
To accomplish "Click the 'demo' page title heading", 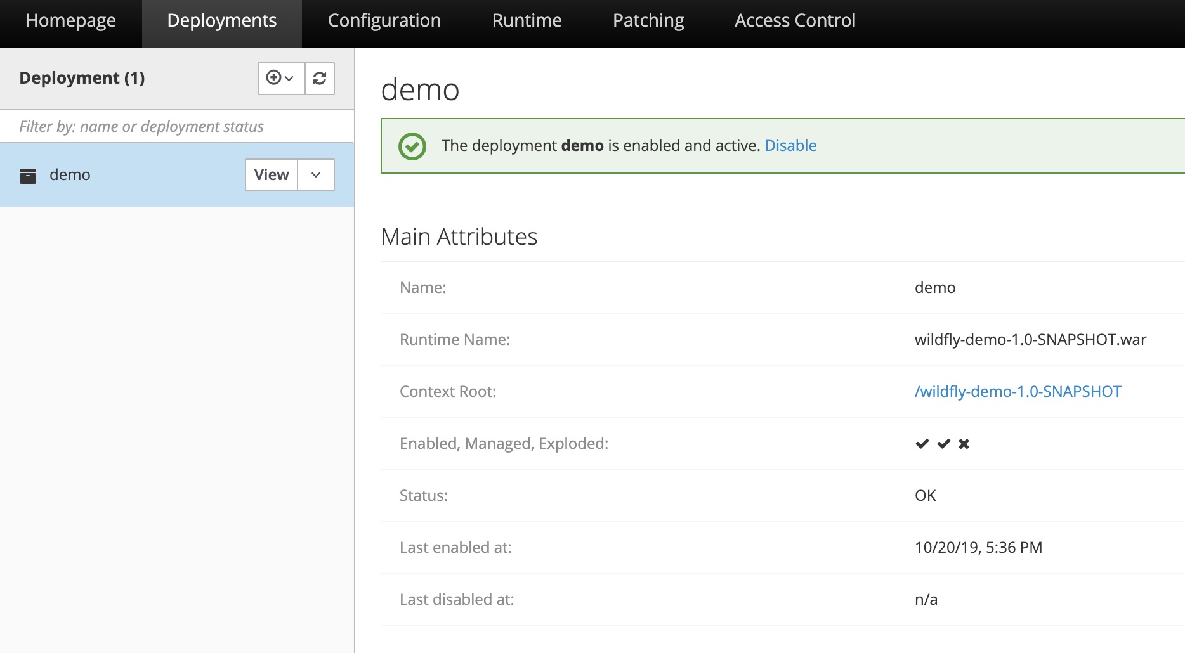I will click(420, 89).
